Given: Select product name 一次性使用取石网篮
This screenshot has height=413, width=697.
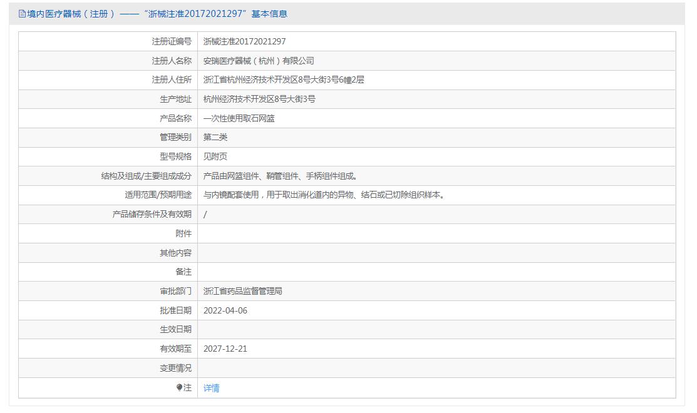Looking at the screenshot, I should tap(239, 118).
